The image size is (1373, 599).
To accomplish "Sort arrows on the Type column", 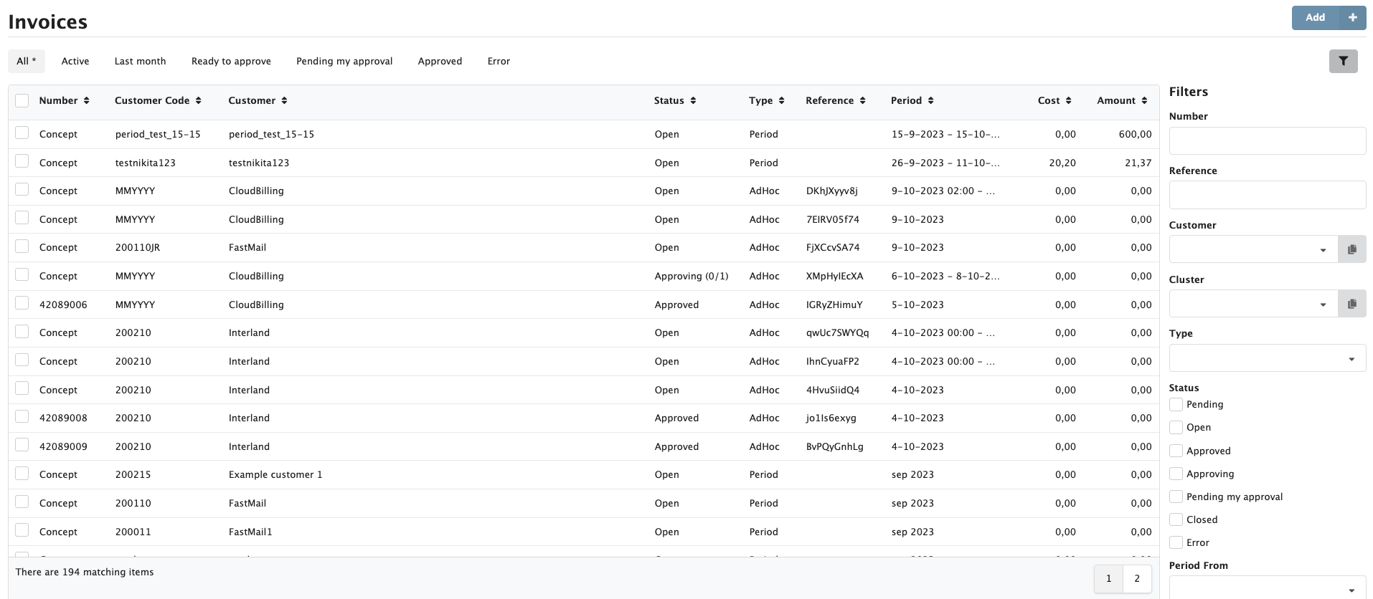I will coord(781,101).
